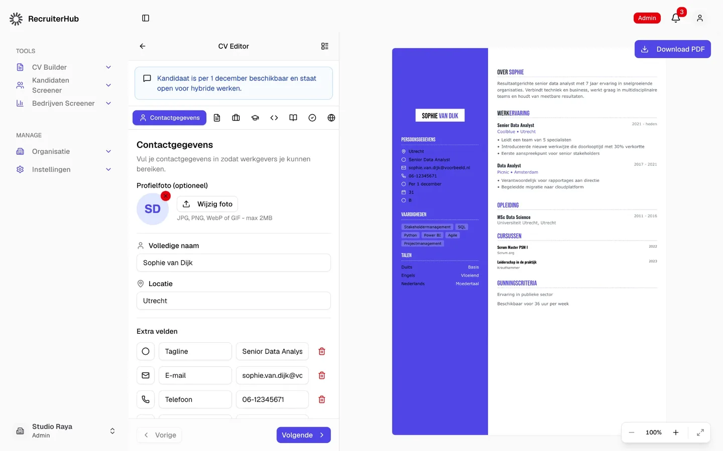Edit the Volledige naam input field
723x451 pixels.
tap(233, 263)
